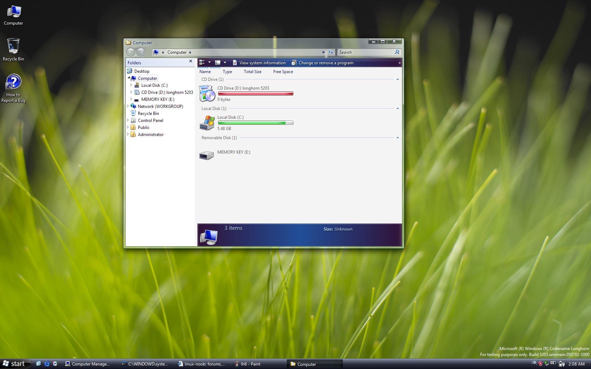The height and width of the screenshot is (369, 591).
Task: Select the Local Disk (C:) drive icon
Action: point(207,123)
